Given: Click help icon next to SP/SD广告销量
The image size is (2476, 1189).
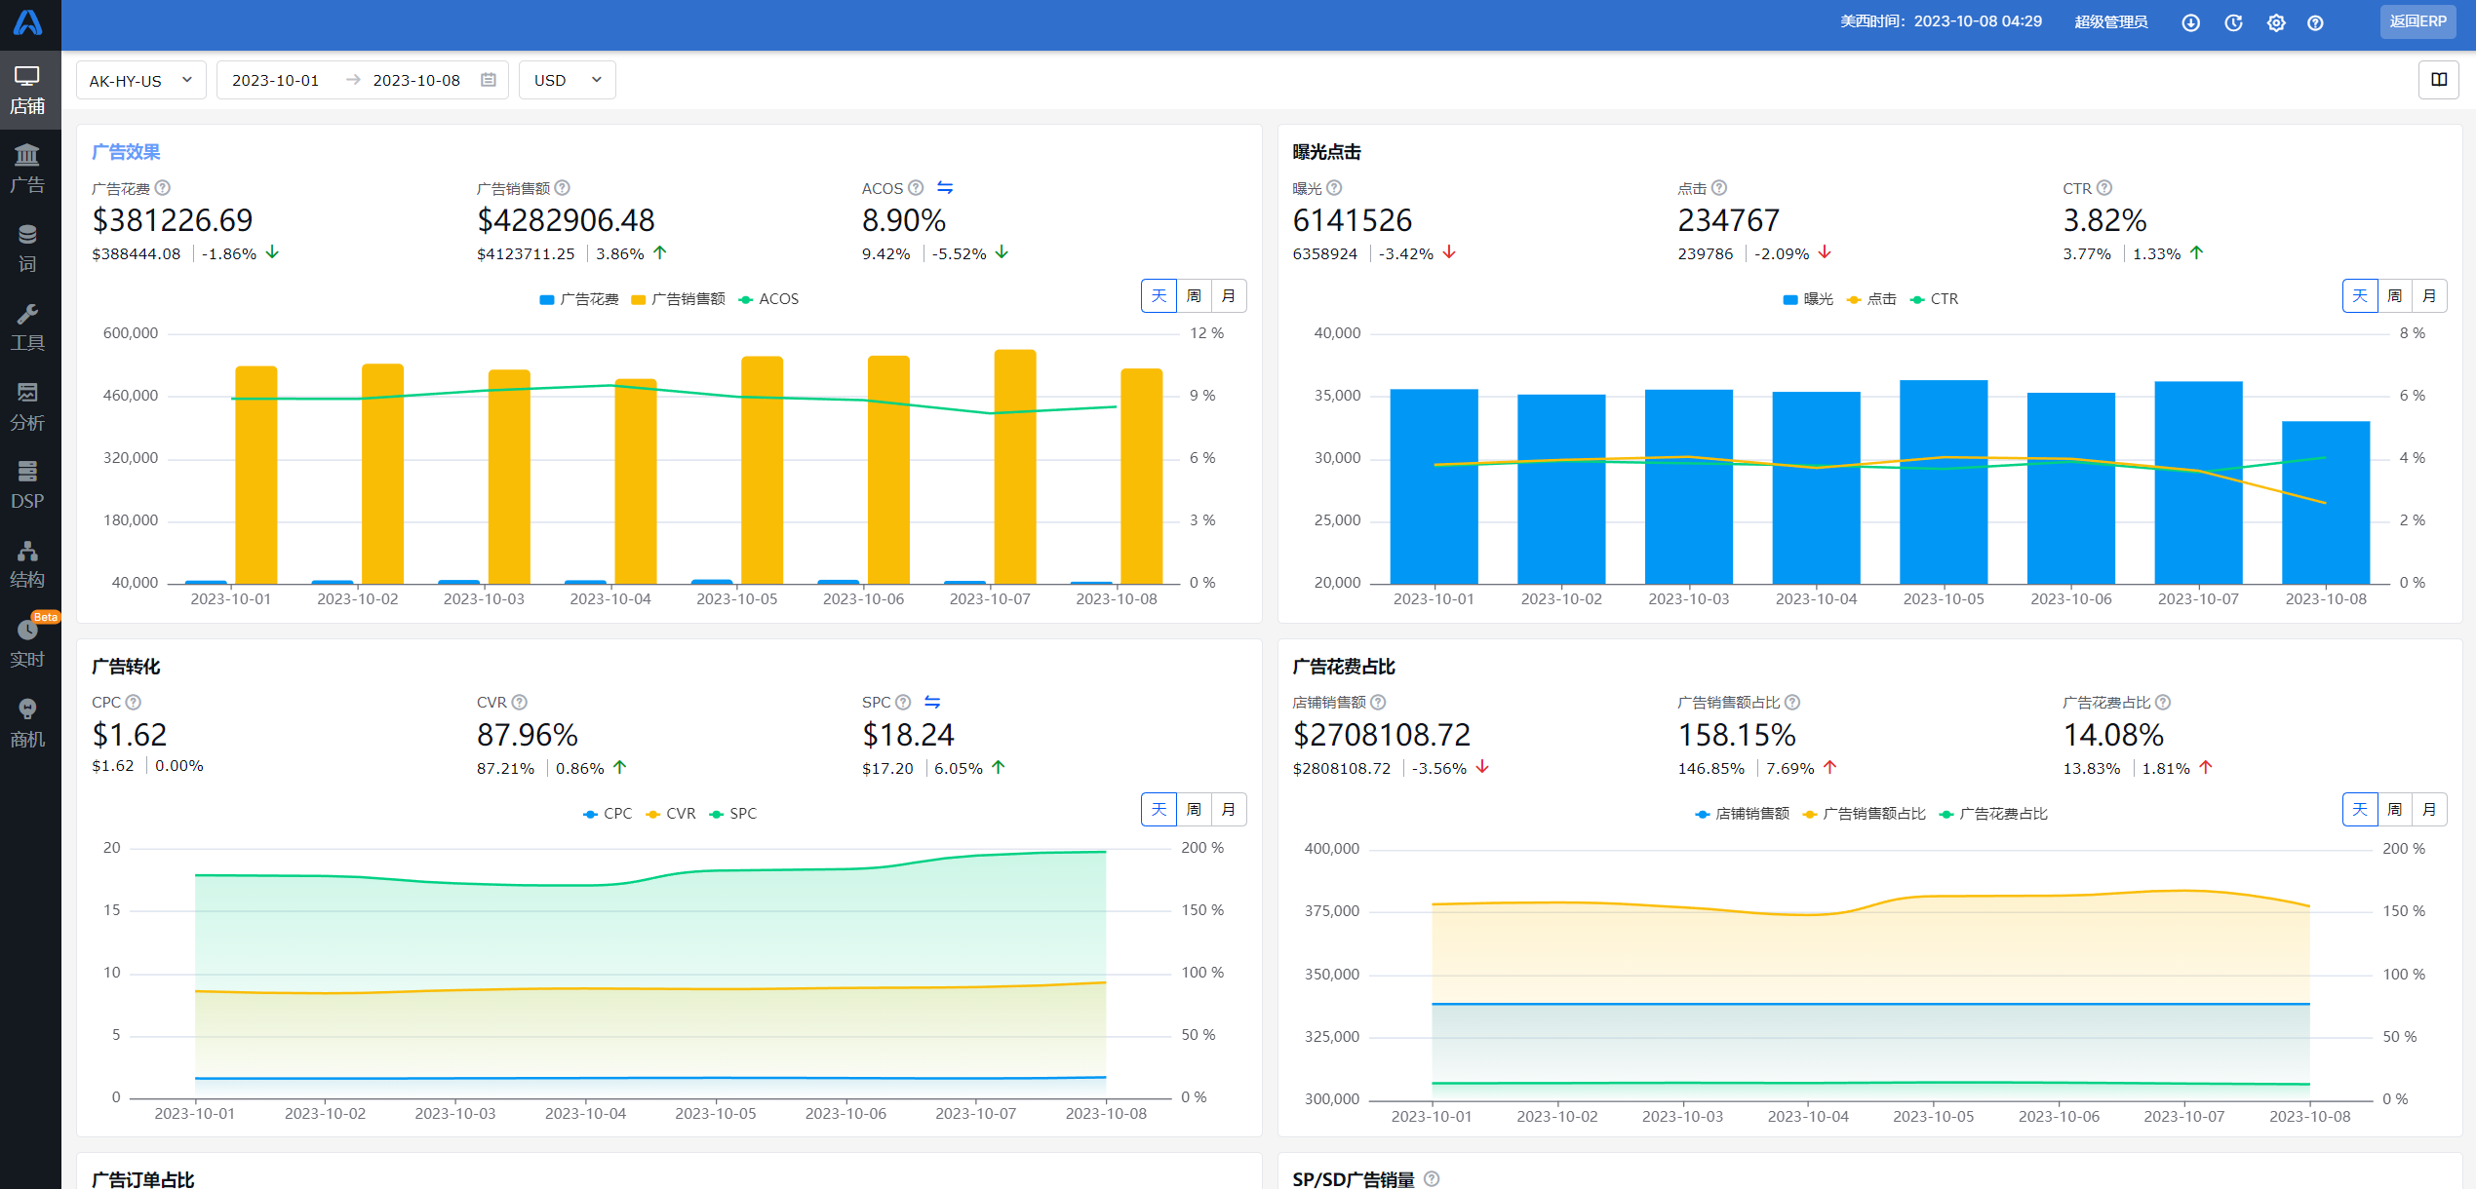Looking at the screenshot, I should (1431, 1178).
